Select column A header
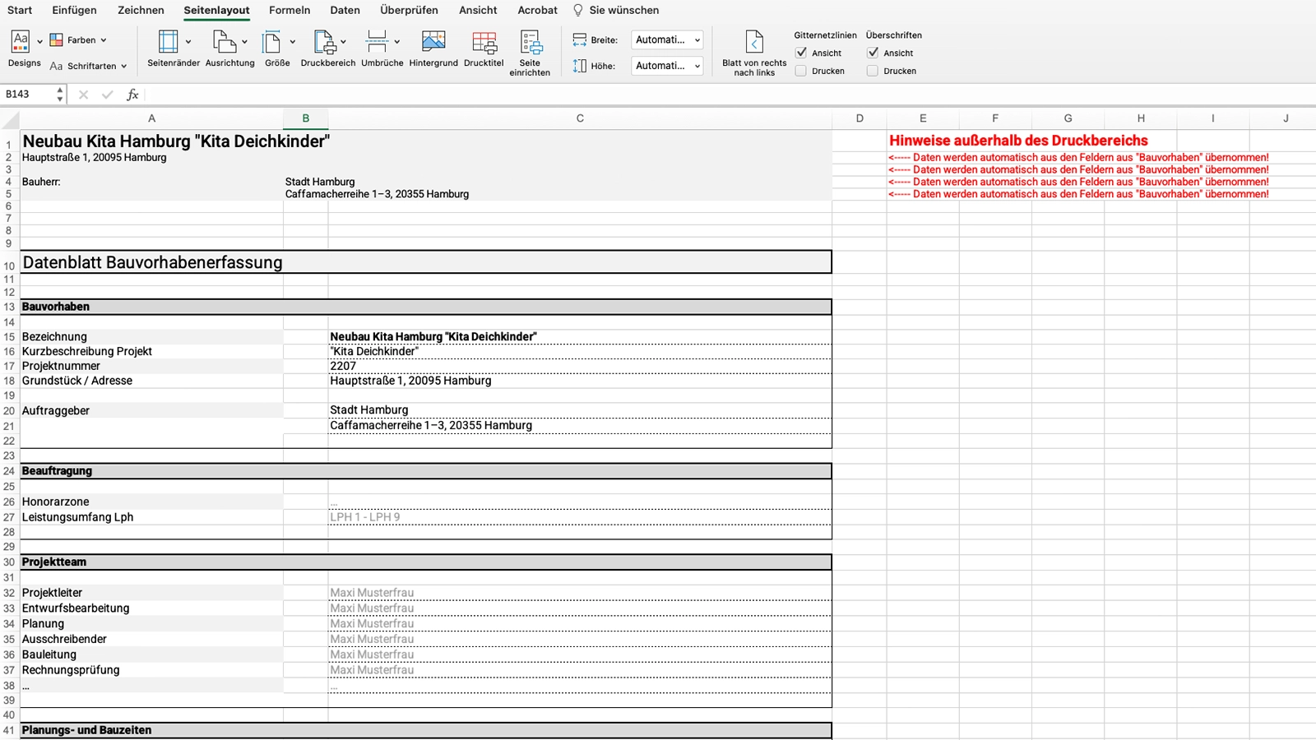The image size is (1316, 740). click(151, 118)
